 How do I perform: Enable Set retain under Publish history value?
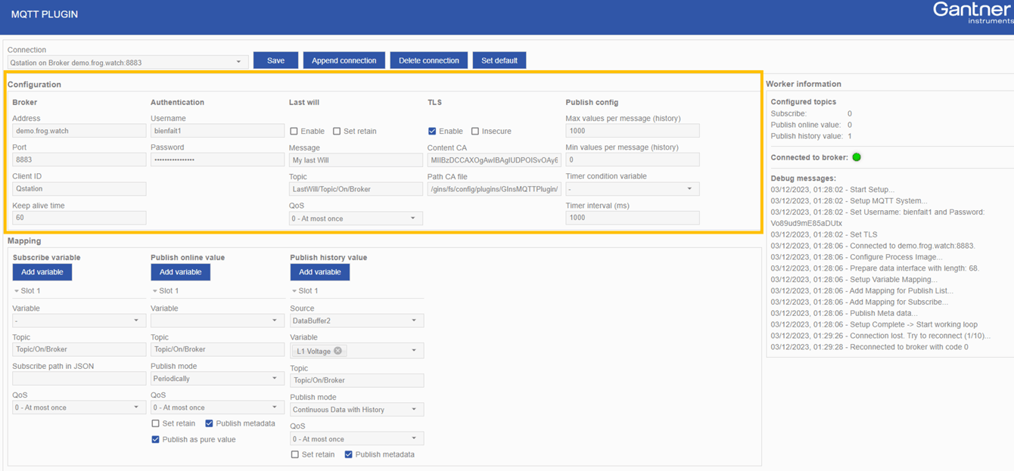coord(294,454)
